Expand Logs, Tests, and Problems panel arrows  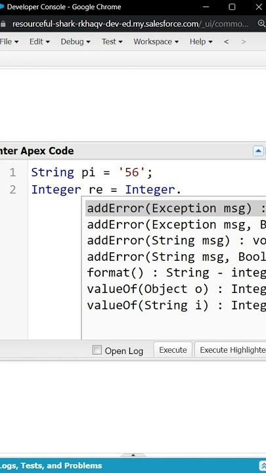(x=262, y=465)
